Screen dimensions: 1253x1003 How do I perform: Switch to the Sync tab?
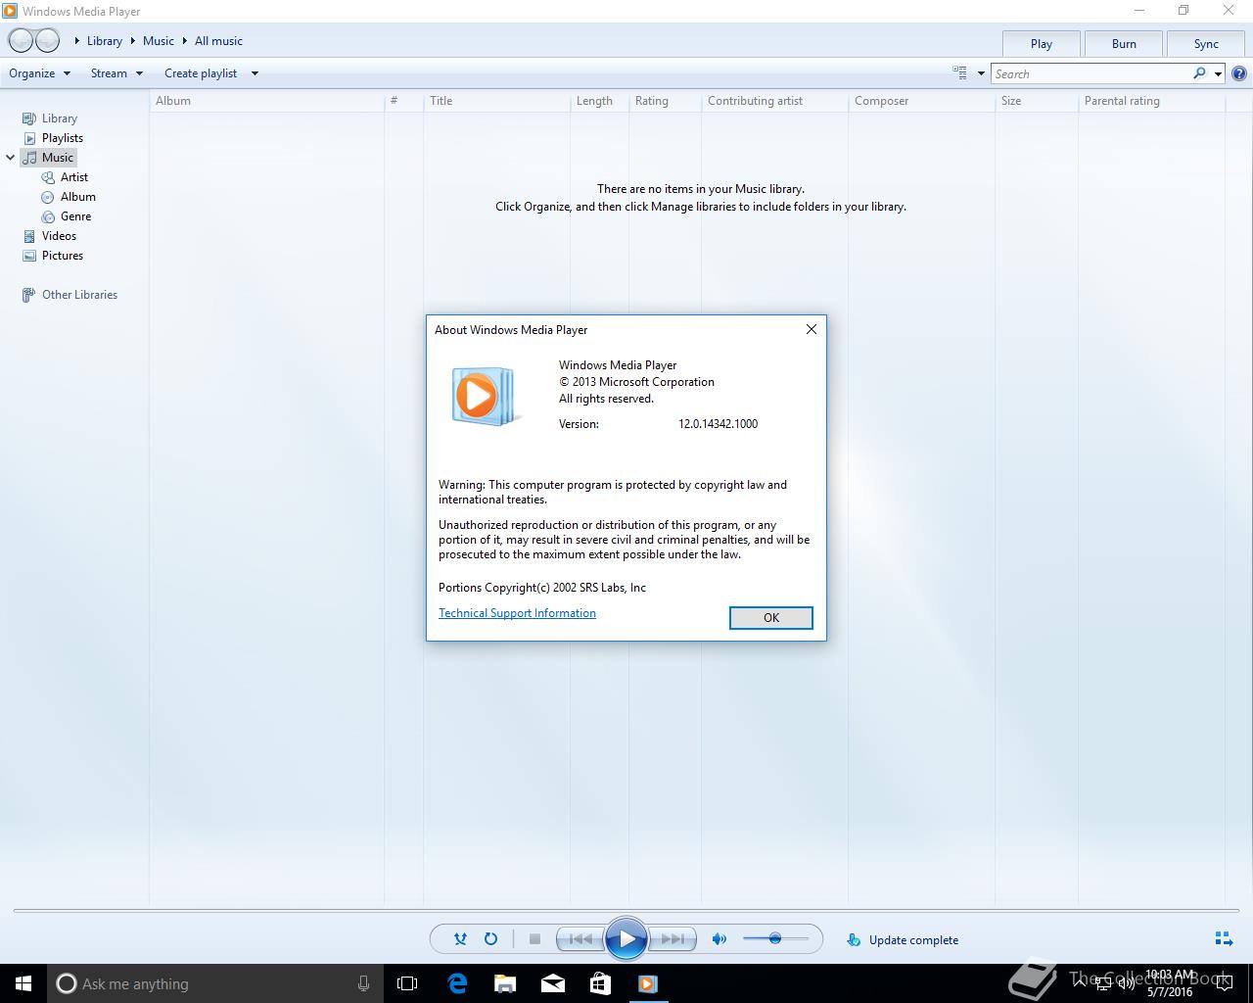click(x=1206, y=44)
